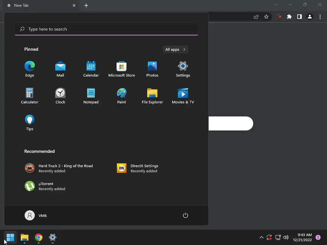The width and height of the screenshot is (327, 245).
Task: Open the Paint app
Action: [122, 96]
